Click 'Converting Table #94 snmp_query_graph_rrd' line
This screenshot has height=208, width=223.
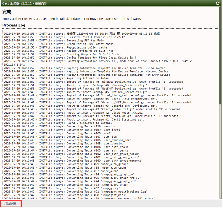70,181
